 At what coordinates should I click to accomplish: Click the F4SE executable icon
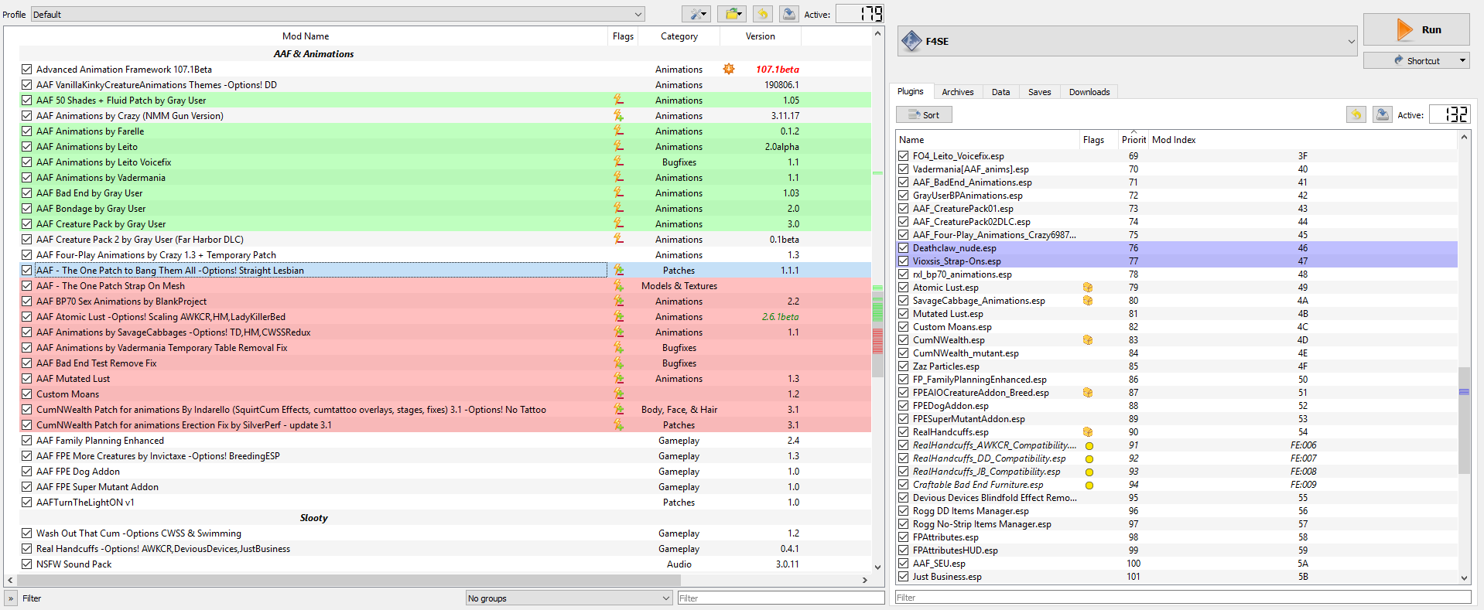point(911,41)
